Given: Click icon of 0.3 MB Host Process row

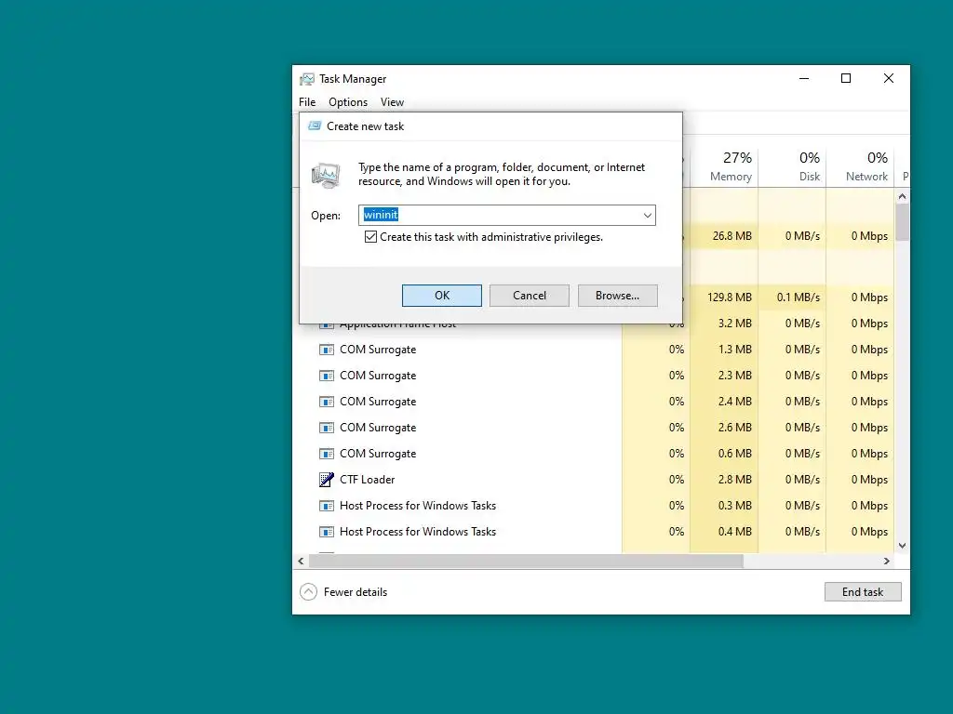Looking at the screenshot, I should point(327,506).
